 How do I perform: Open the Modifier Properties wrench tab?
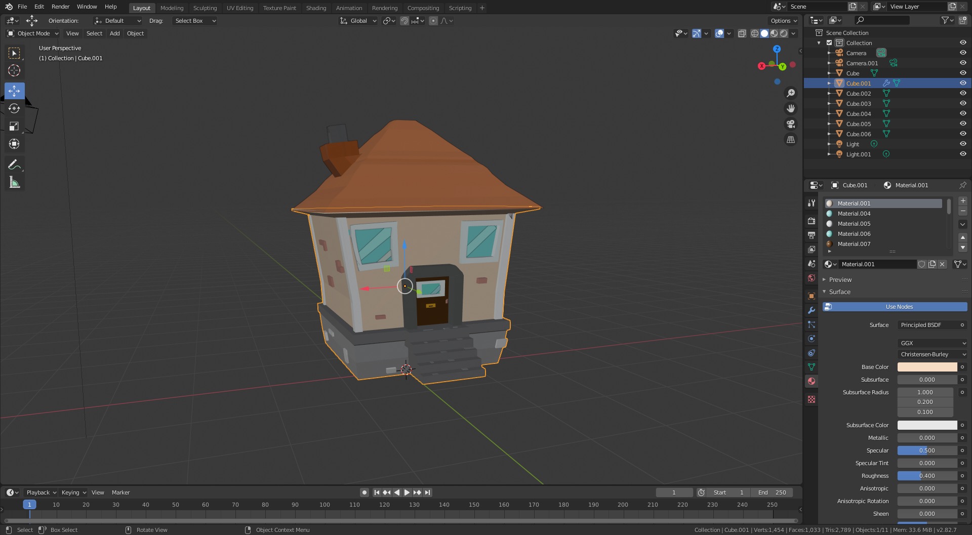click(x=811, y=310)
